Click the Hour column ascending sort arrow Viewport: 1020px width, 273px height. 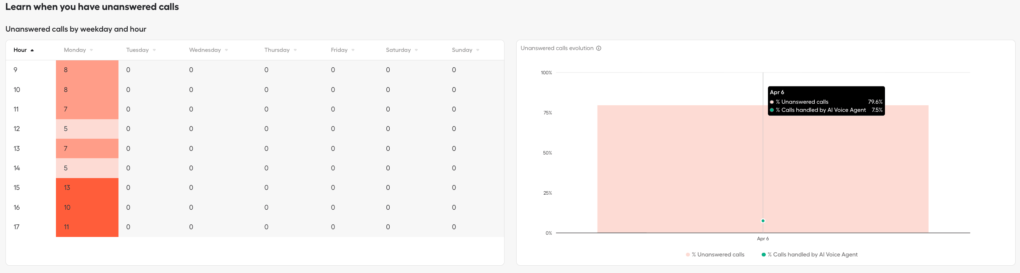click(32, 50)
